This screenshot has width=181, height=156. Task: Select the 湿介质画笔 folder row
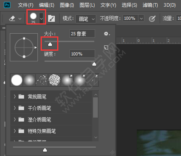pos(51,120)
